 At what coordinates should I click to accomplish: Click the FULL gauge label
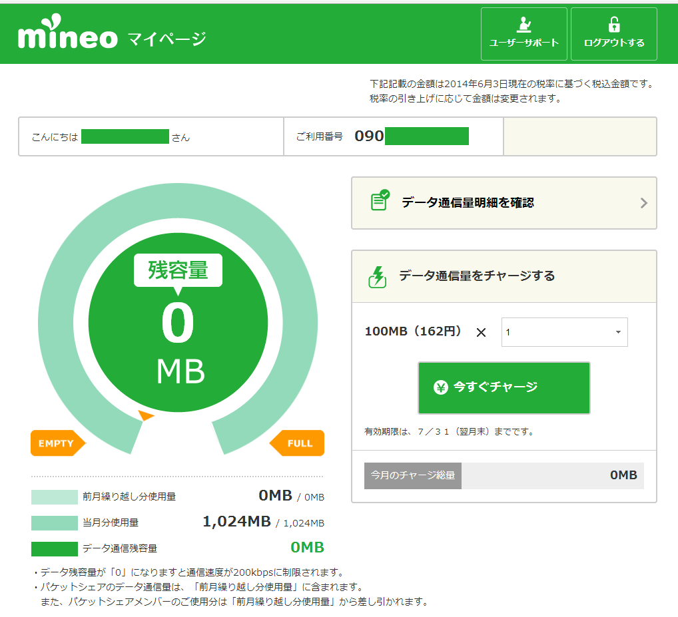pyautogui.click(x=297, y=443)
